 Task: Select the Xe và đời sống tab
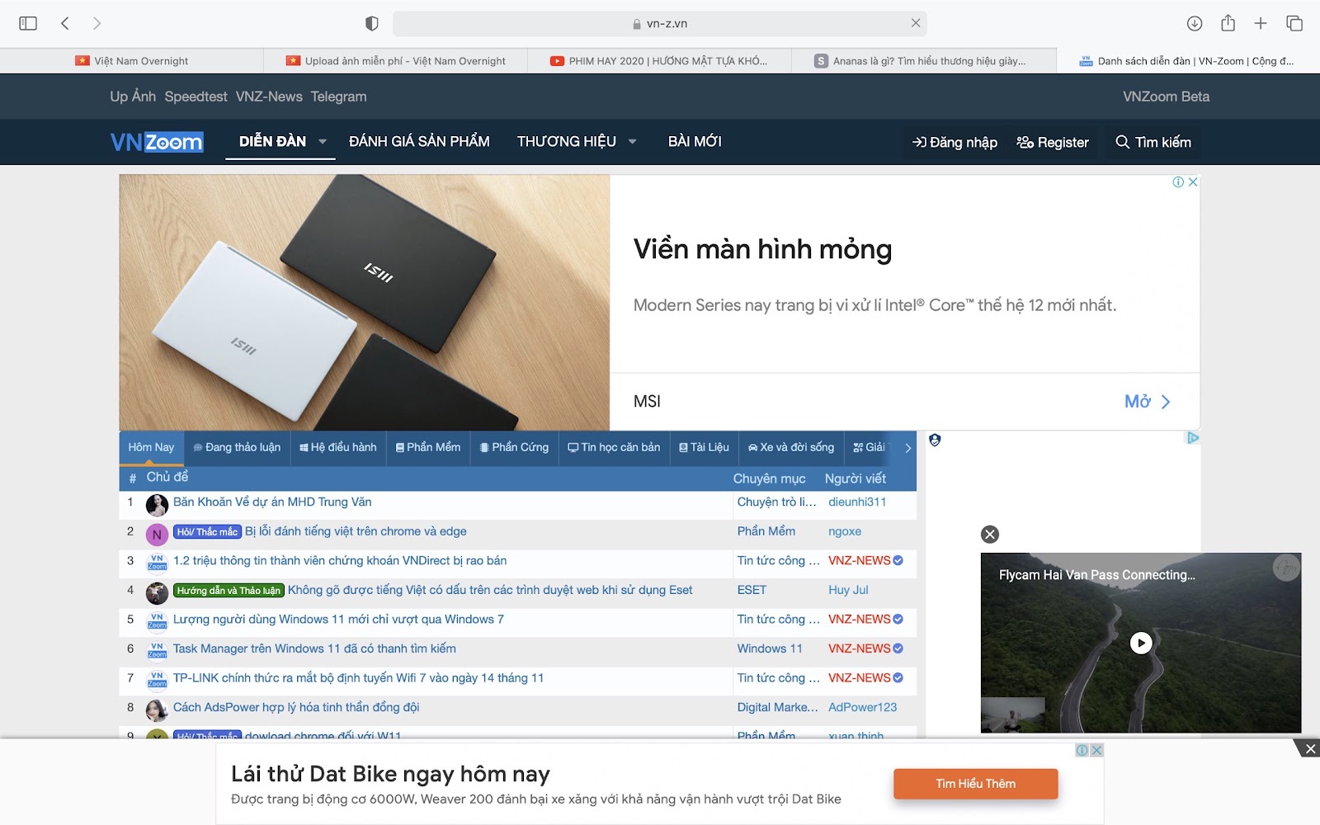point(791,447)
